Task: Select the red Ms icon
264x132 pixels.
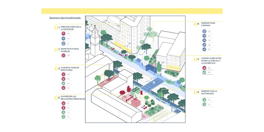Action: [63, 74]
